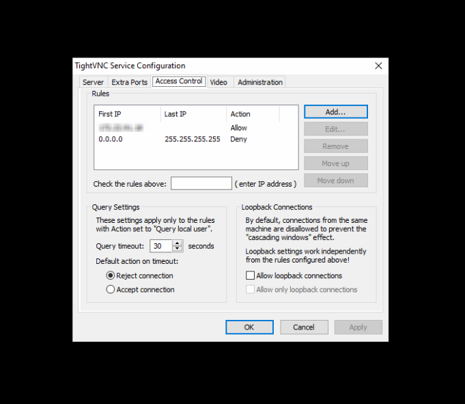
Task: Focus the check rules IP address field
Action: 201,184
